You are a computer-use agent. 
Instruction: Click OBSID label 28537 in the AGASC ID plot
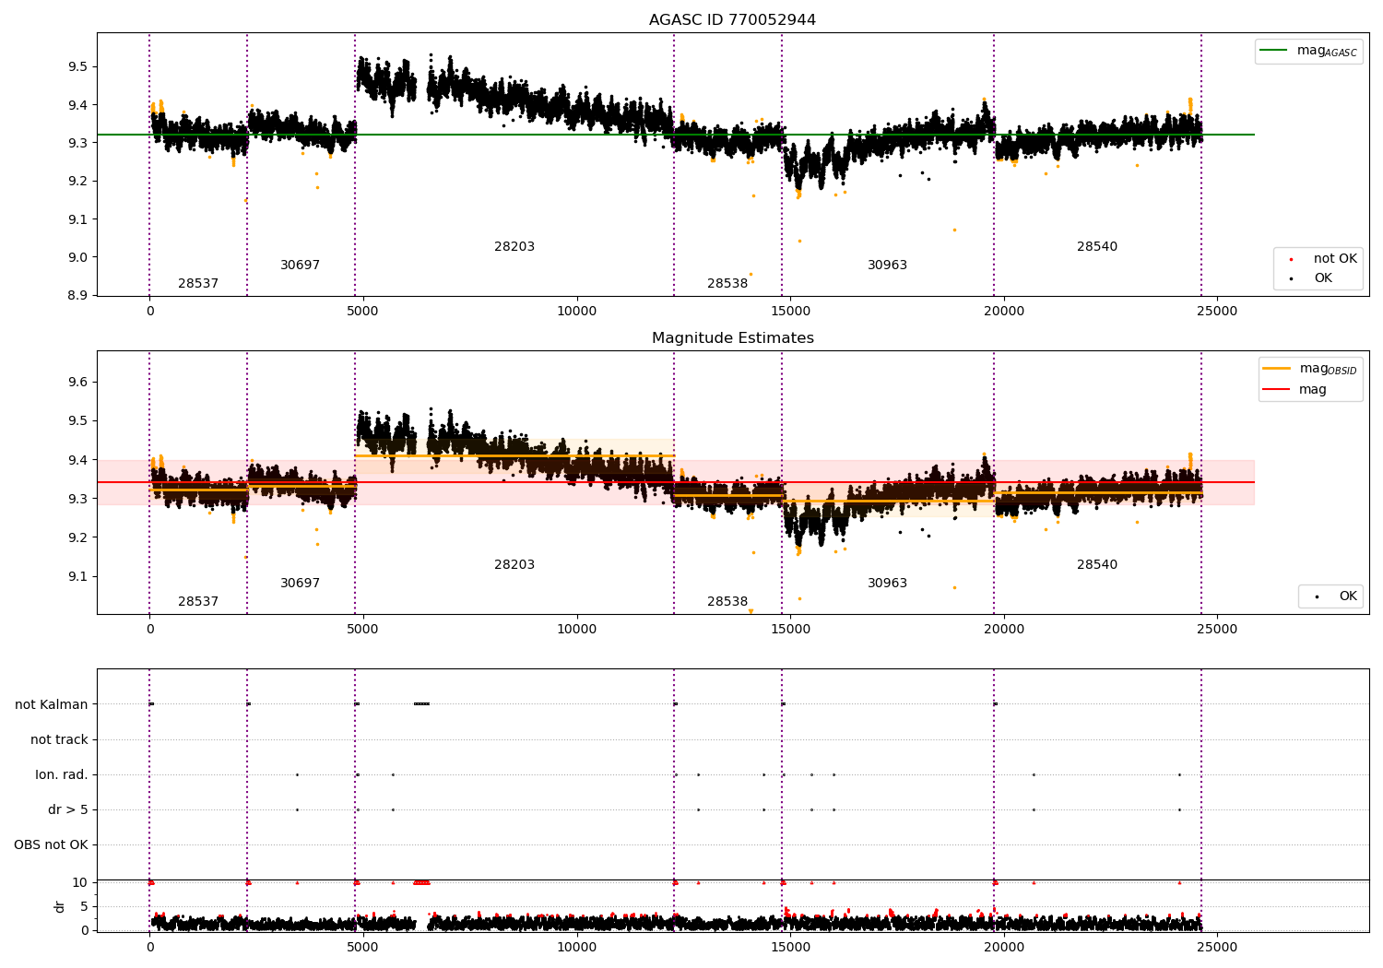(198, 284)
